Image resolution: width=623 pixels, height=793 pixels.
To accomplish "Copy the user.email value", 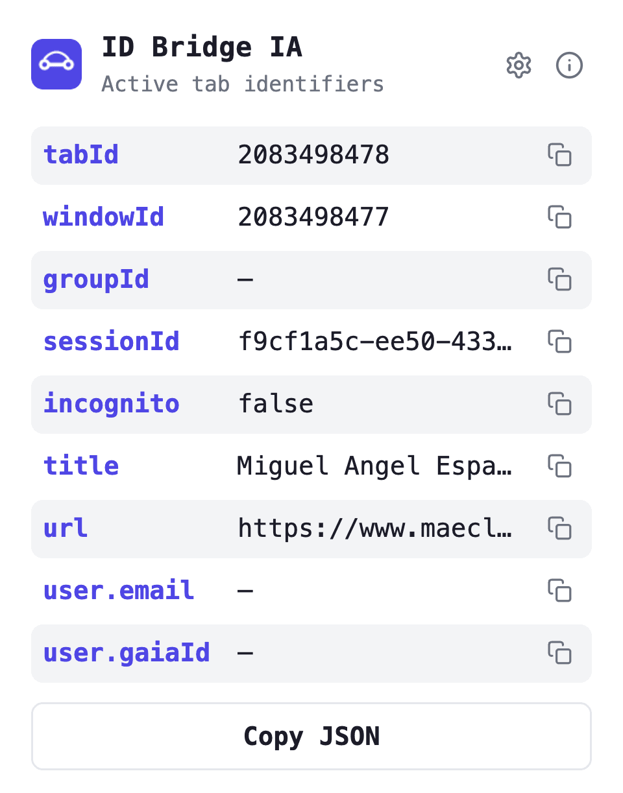I will pos(559,591).
